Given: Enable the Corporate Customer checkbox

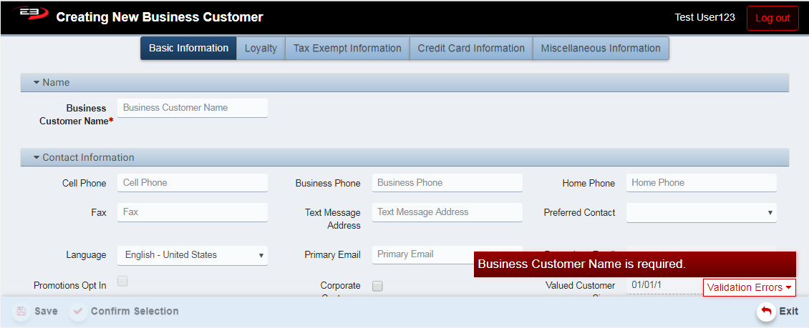Looking at the screenshot, I should pyautogui.click(x=377, y=286).
